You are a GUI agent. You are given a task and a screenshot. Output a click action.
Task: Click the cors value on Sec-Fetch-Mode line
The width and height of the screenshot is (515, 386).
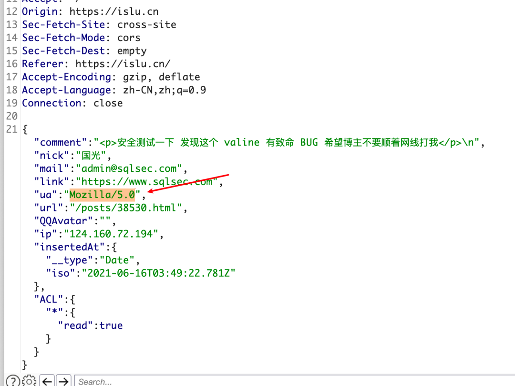pos(129,38)
